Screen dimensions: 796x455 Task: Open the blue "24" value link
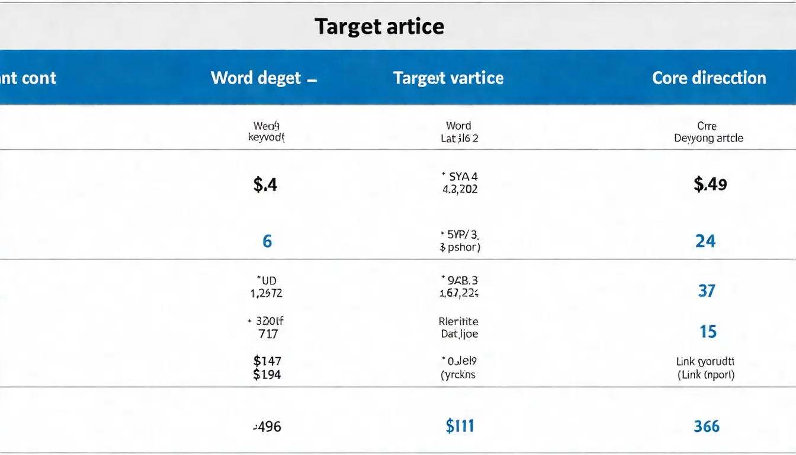point(705,241)
